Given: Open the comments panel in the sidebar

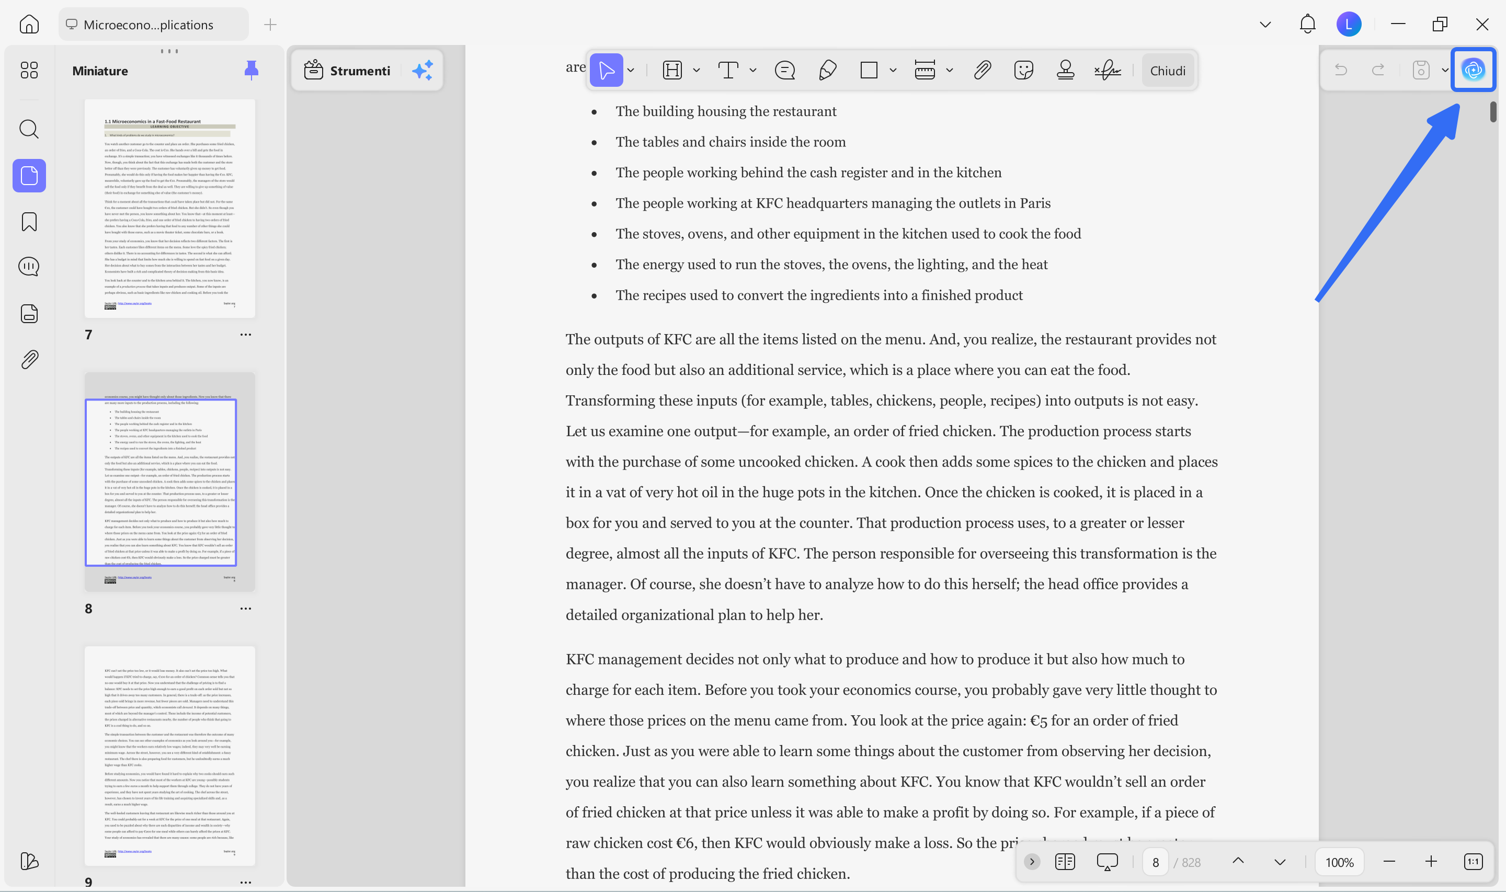Looking at the screenshot, I should (29, 267).
